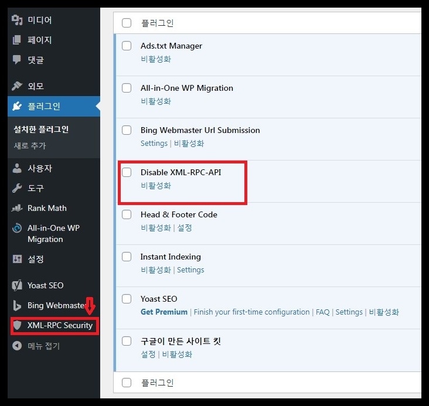
Task: Deactivate Ads.txt Manager via 비활성화 link
Action: [156, 59]
